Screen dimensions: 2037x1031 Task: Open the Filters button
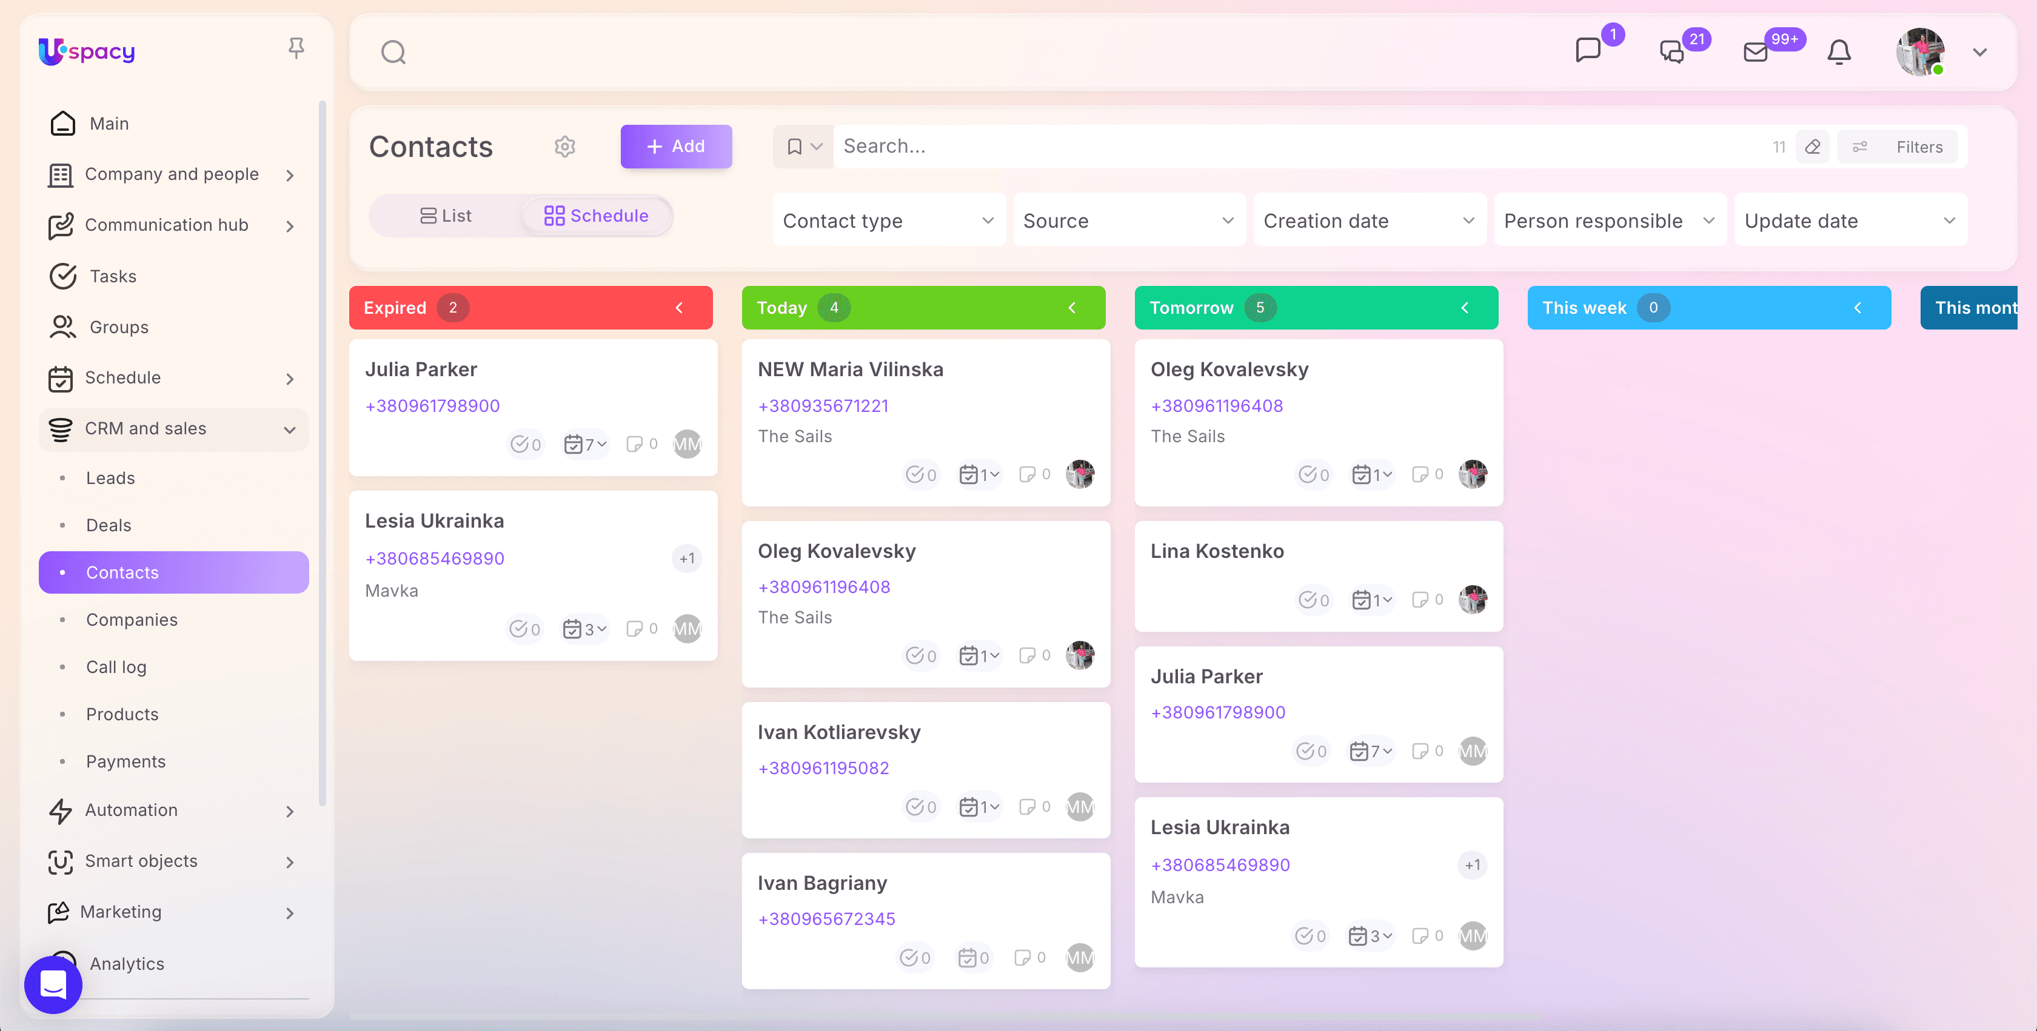(x=1898, y=147)
